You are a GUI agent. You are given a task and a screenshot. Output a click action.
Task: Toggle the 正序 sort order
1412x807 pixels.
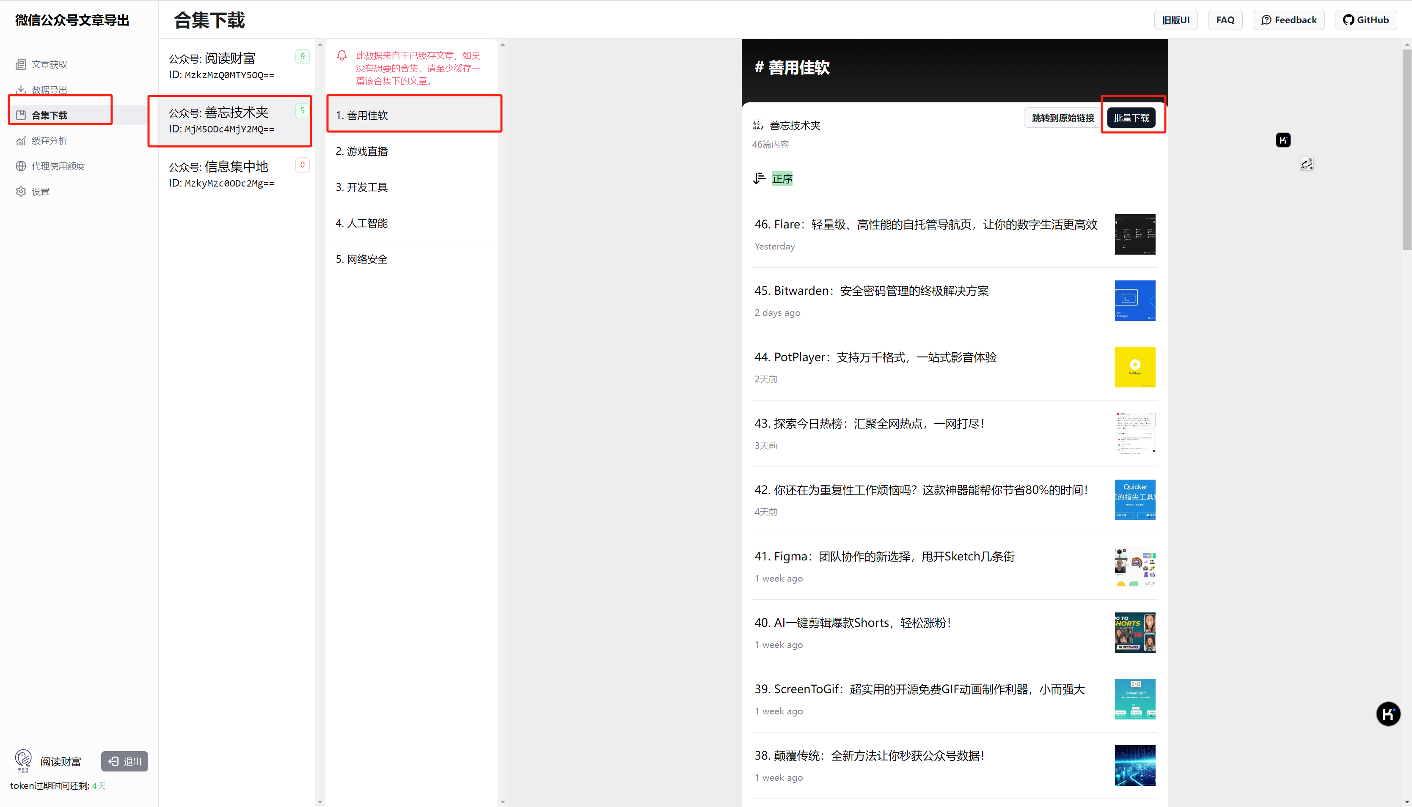[782, 178]
